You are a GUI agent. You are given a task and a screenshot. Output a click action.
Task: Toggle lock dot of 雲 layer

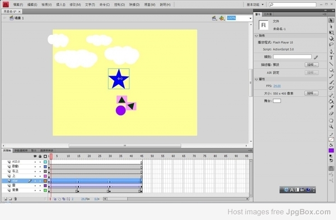tap(40, 186)
